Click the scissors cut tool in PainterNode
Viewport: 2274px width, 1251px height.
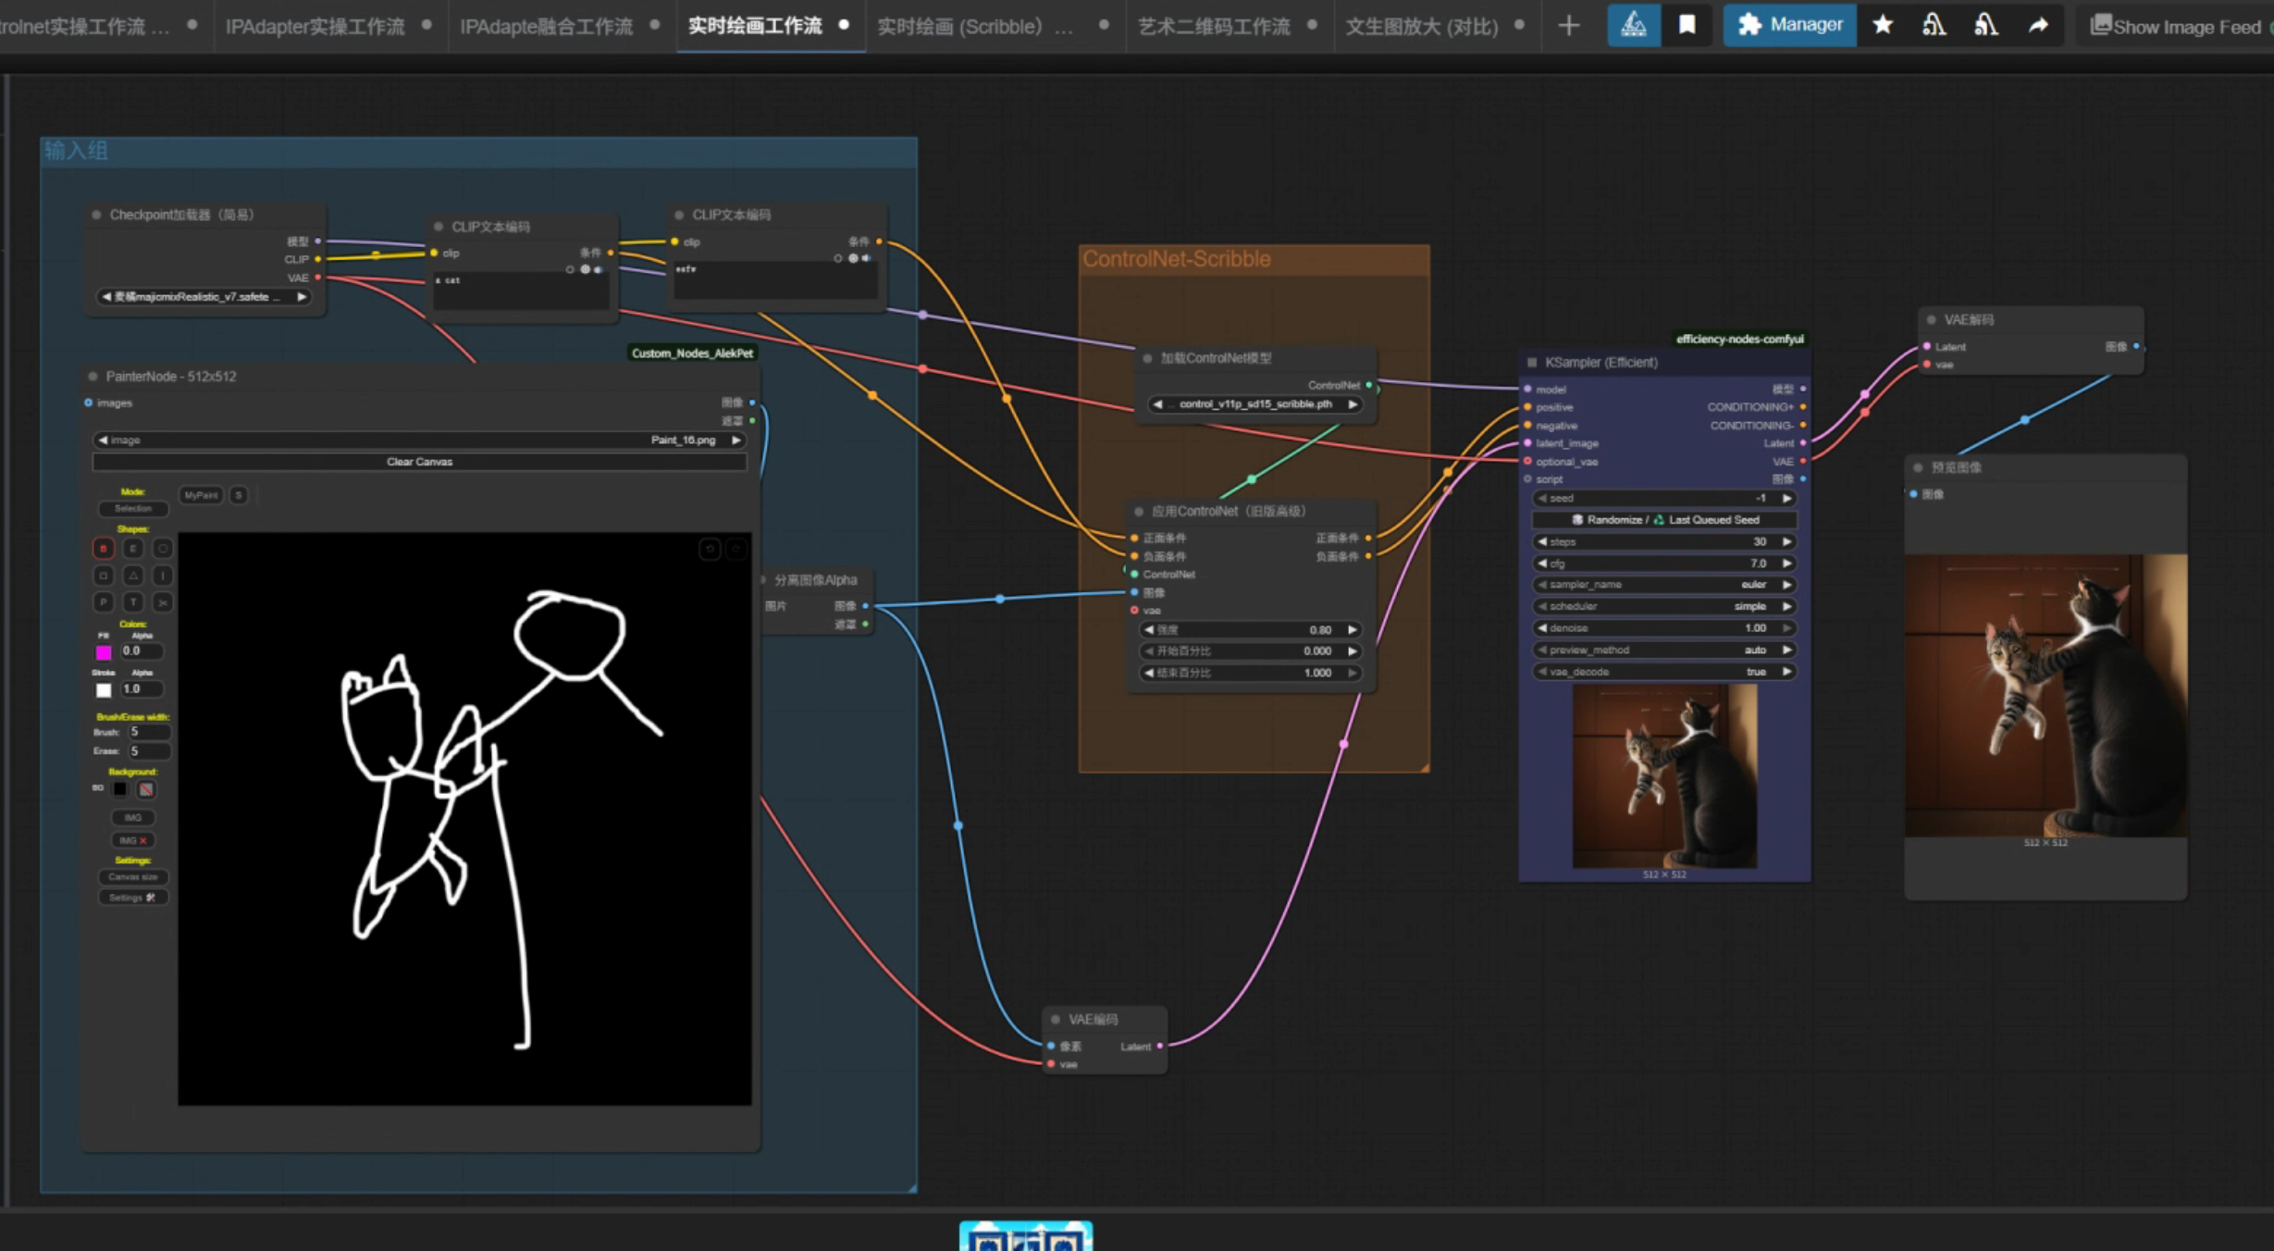pyautogui.click(x=163, y=602)
